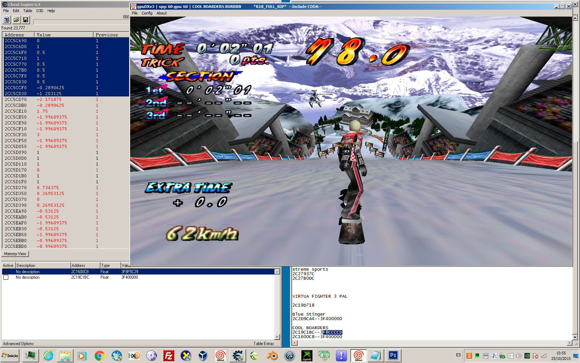
Task: Click the first DEmul icon in taskbar
Action: pyautogui.click(x=220, y=355)
